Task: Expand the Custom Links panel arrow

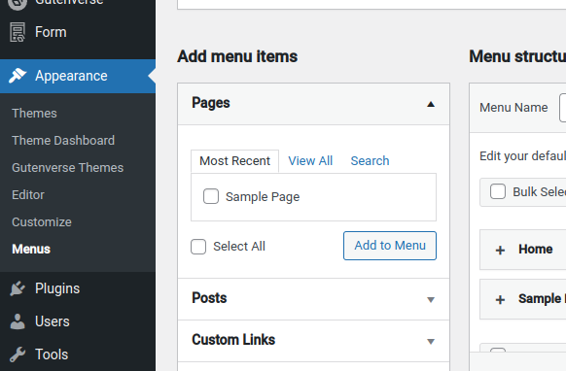Action: pos(431,342)
